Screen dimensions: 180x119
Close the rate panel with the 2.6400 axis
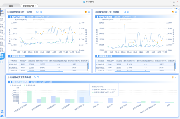click(176, 12)
